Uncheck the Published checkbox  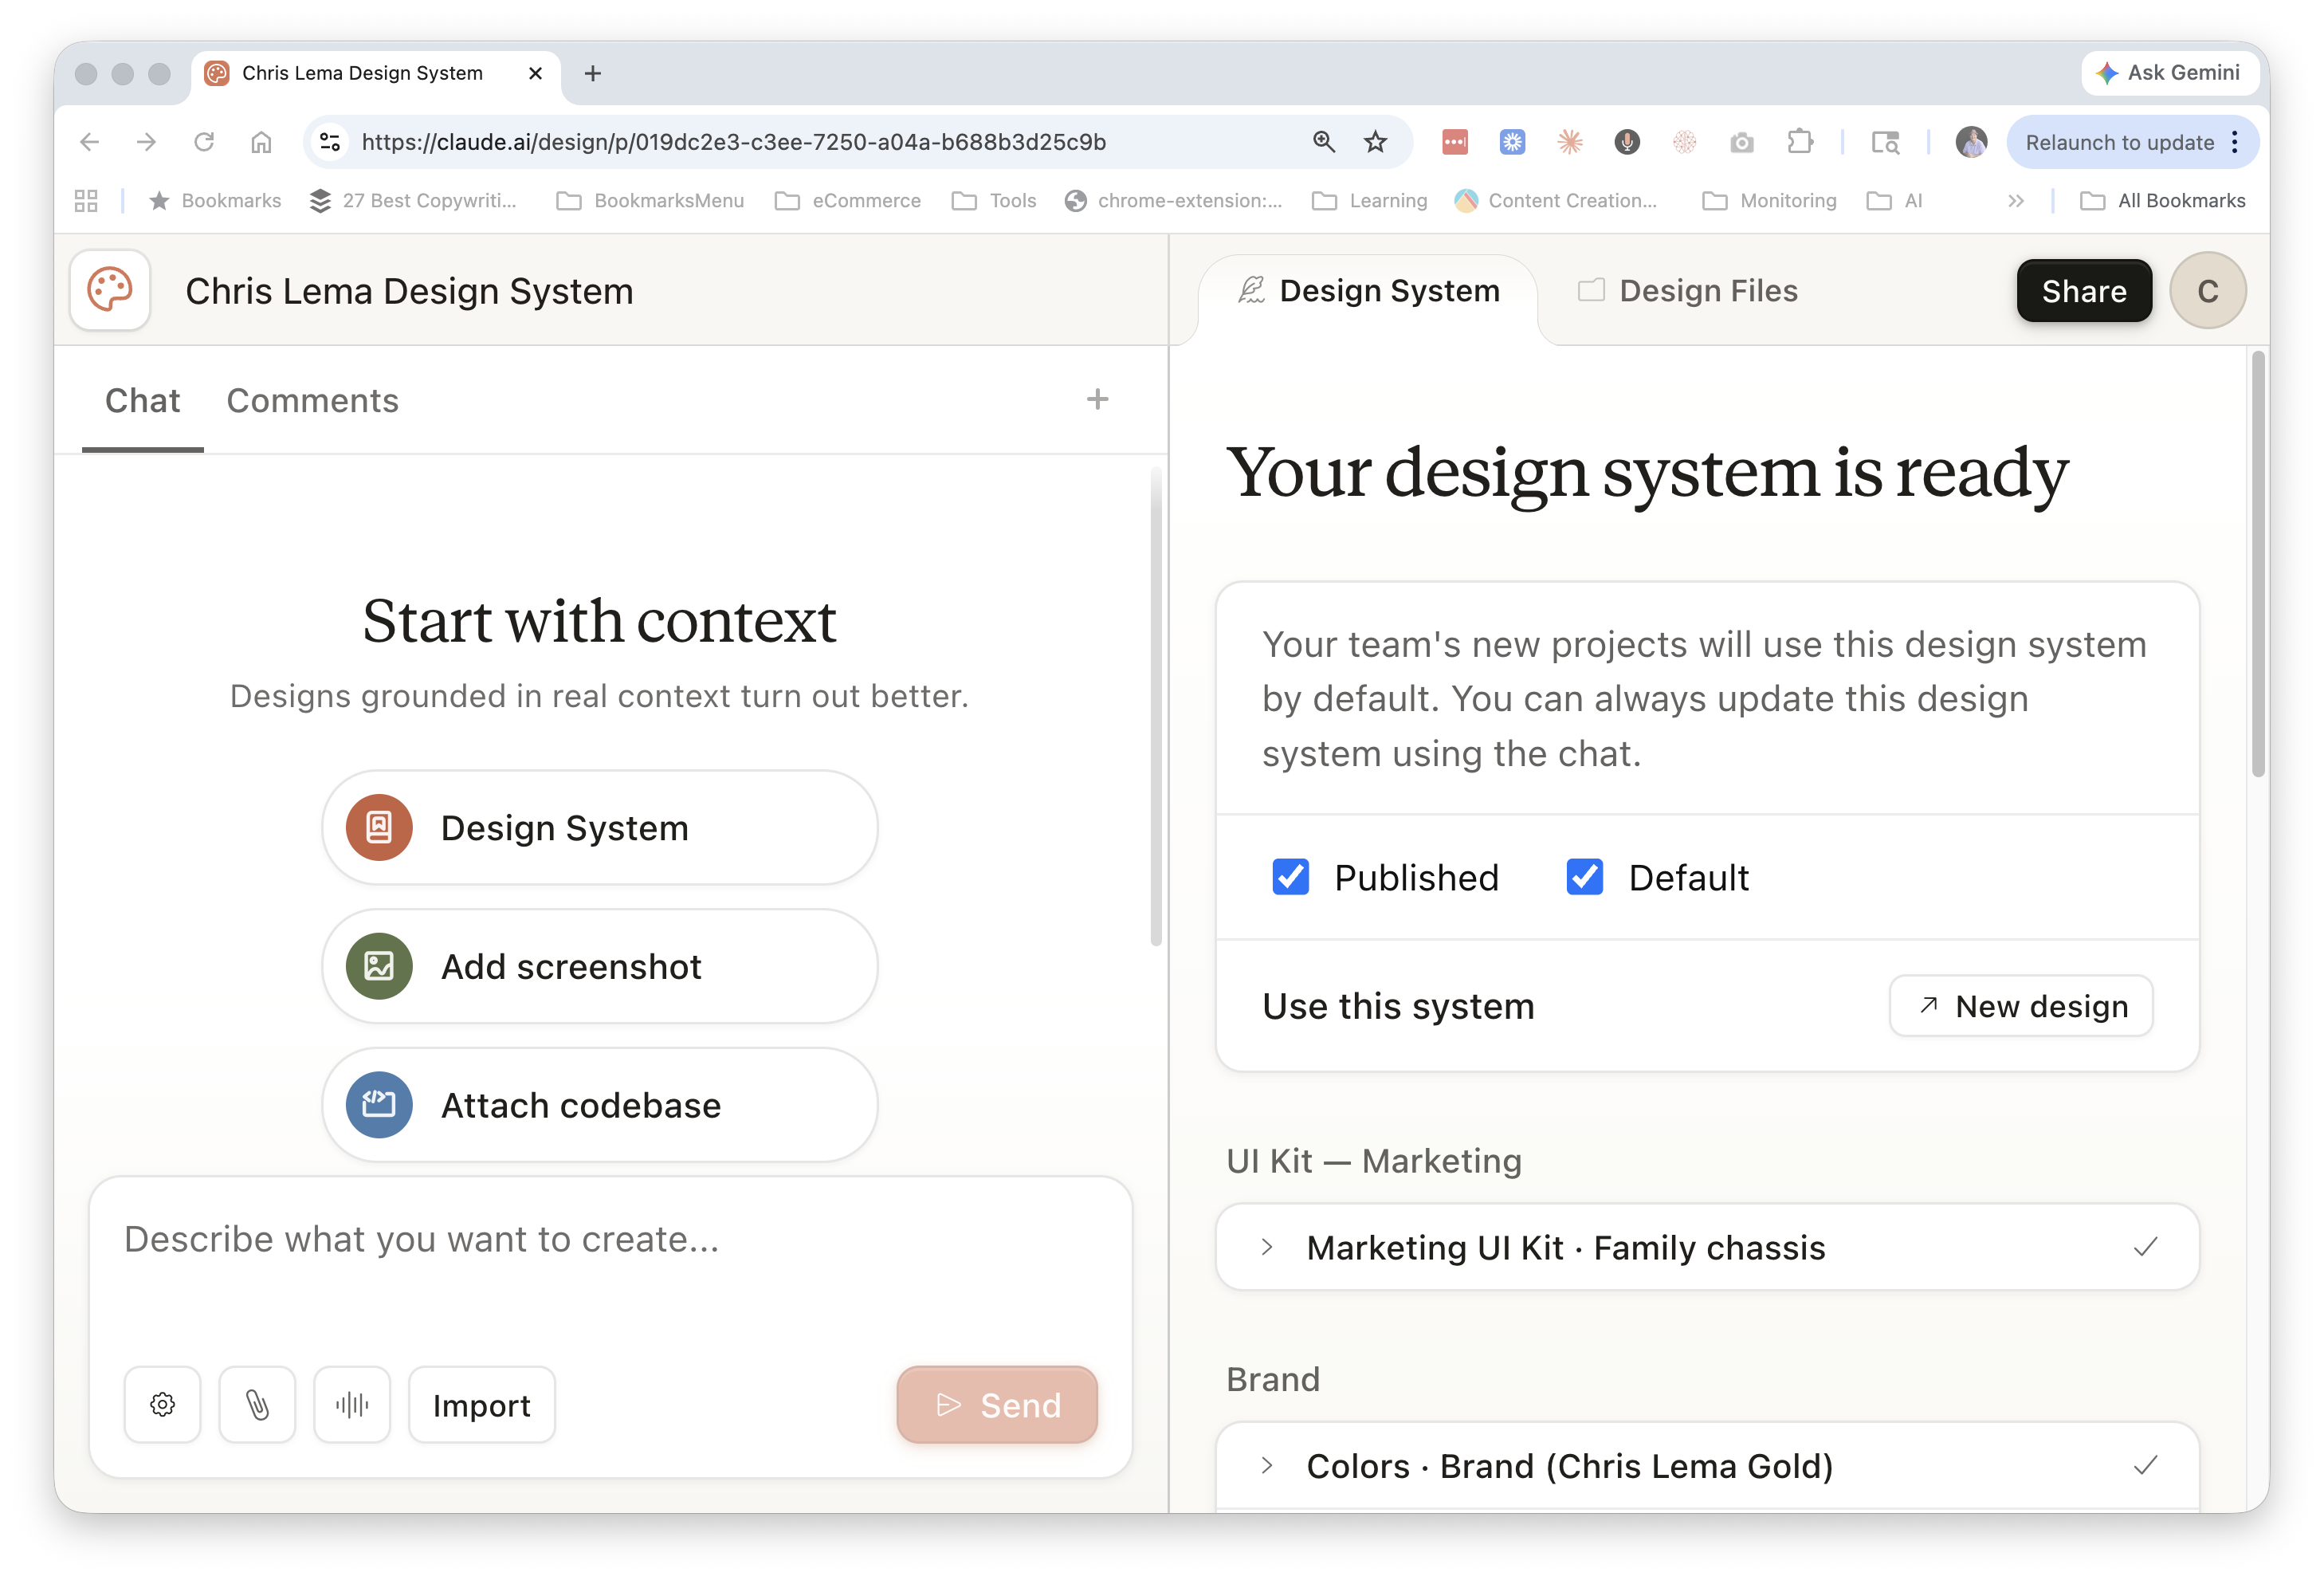coord(1290,877)
